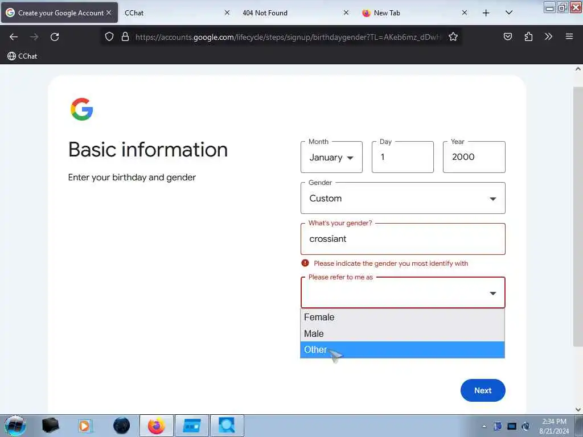Screen dimensions: 583x437
Task: Collapse the Please refer to me as dropdown
Action: [x=403, y=293]
